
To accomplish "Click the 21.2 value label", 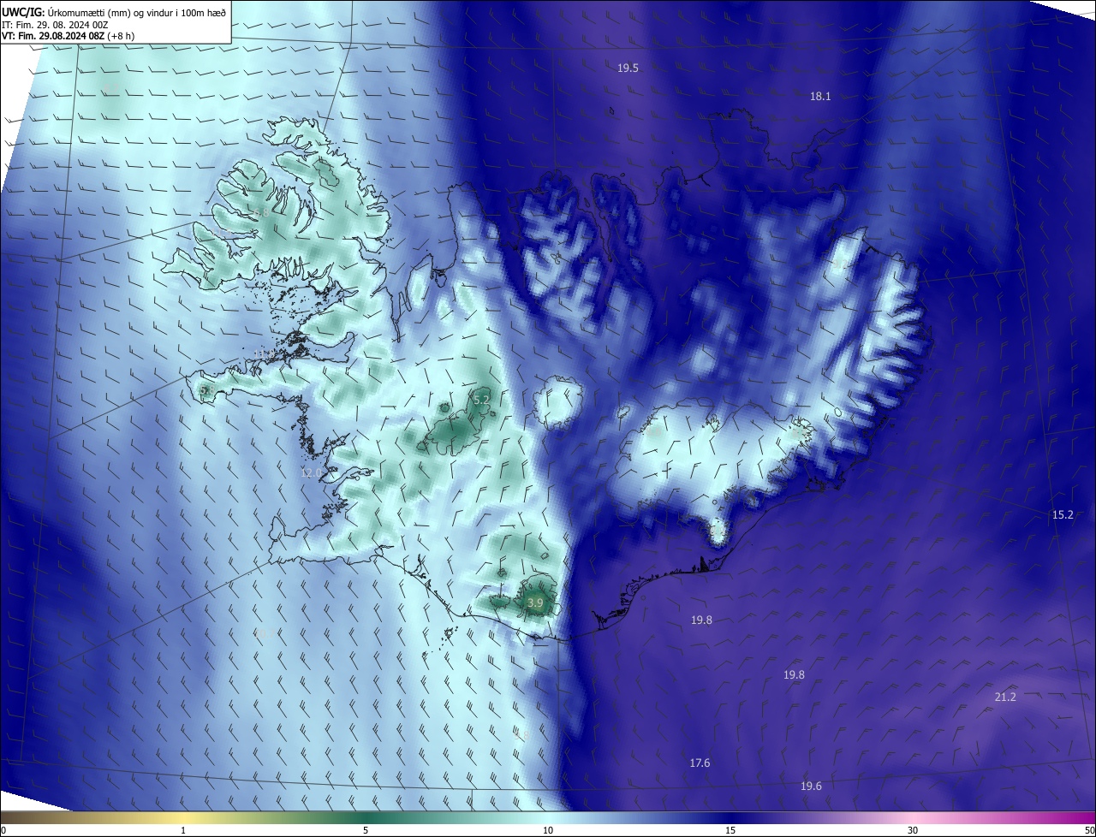I will point(1005,697).
